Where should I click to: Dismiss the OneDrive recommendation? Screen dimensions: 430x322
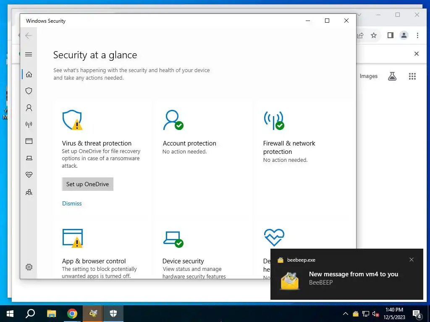click(72, 203)
